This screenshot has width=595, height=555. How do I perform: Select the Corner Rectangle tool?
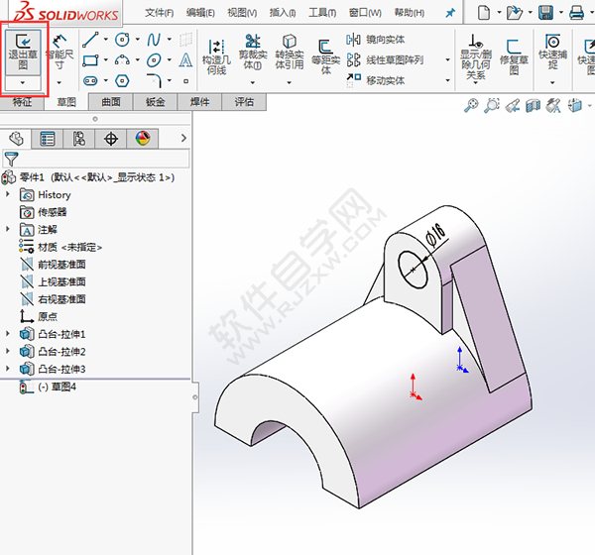pyautogui.click(x=90, y=59)
